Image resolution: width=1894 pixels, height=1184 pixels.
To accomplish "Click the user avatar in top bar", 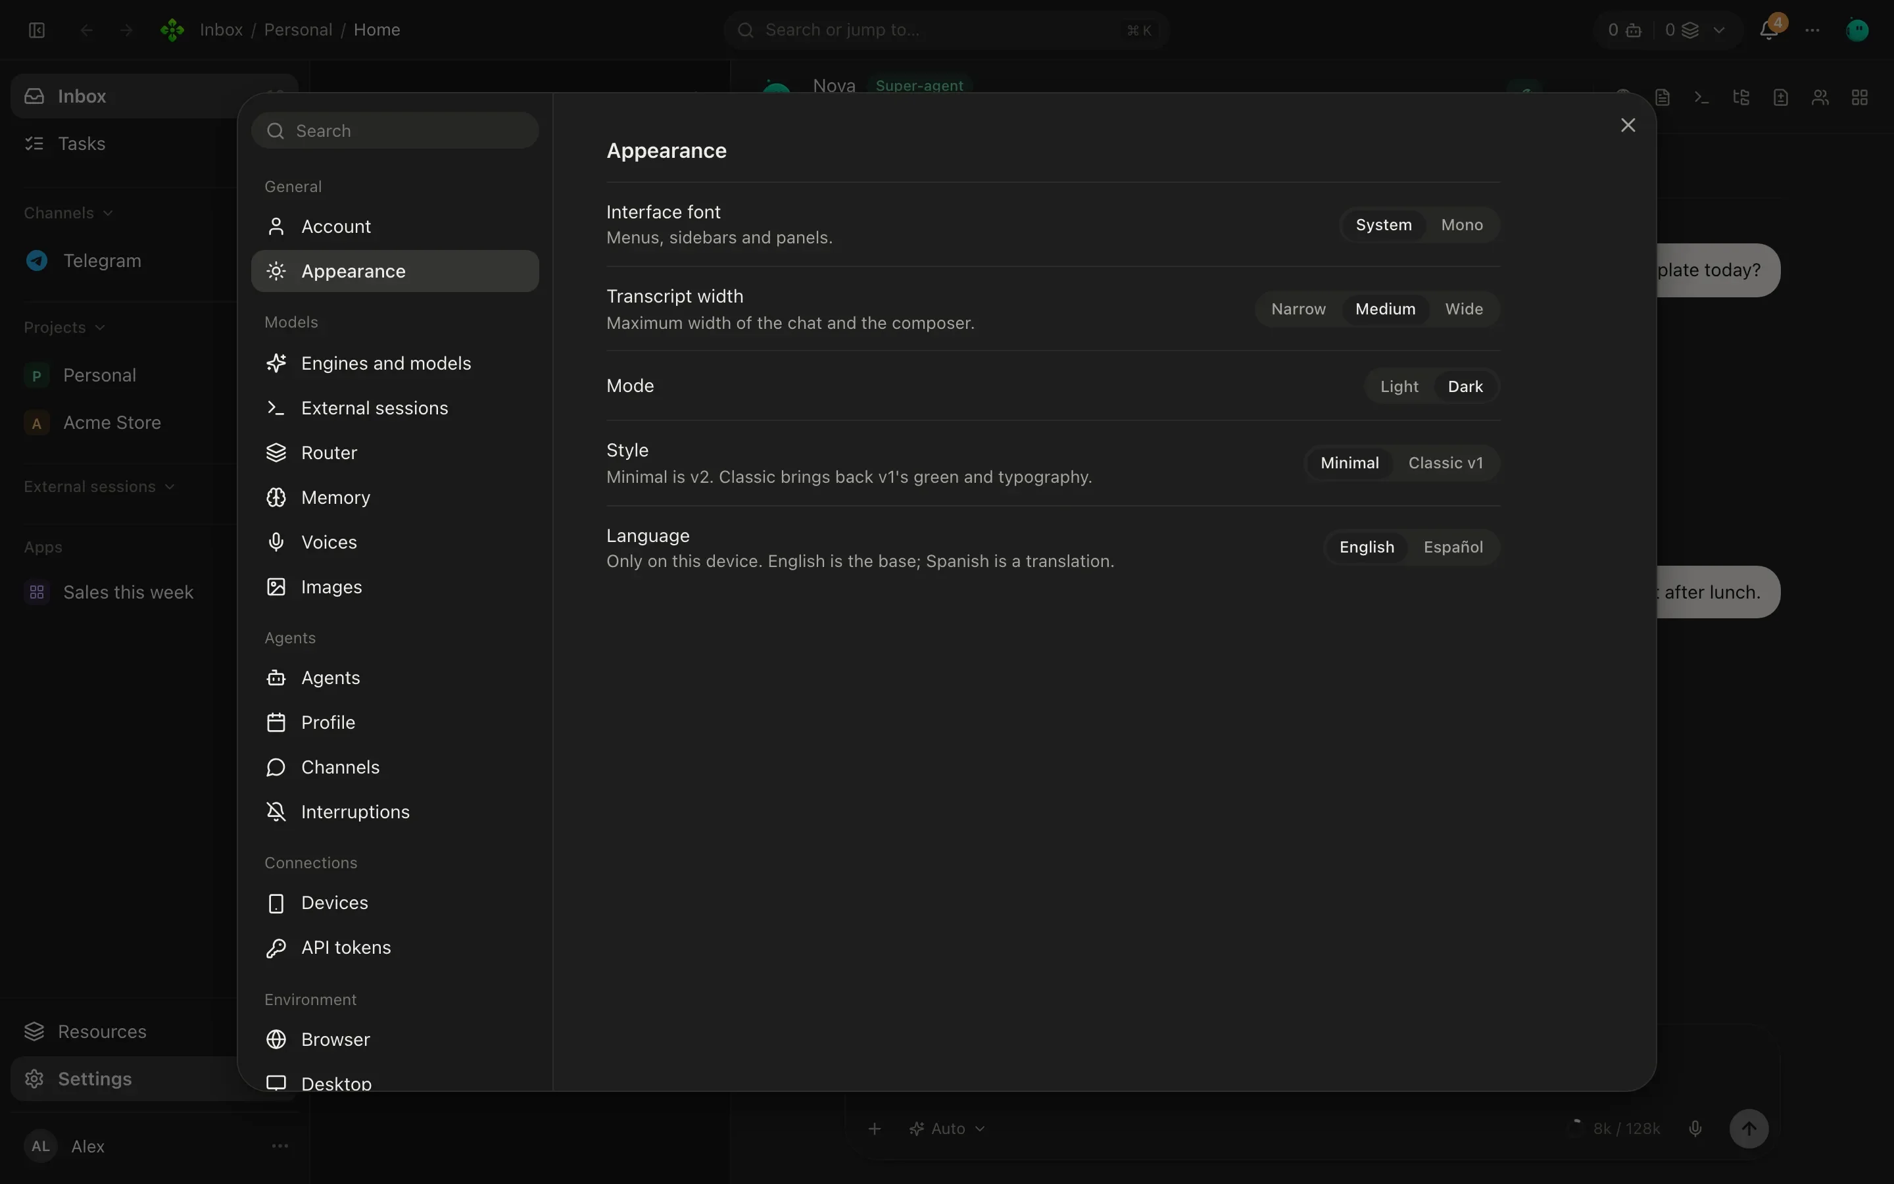I will (1857, 30).
